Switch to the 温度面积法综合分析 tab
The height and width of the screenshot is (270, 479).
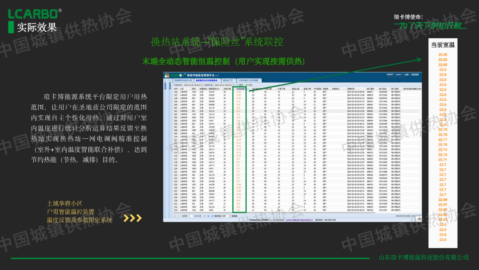(x=183, y=80)
